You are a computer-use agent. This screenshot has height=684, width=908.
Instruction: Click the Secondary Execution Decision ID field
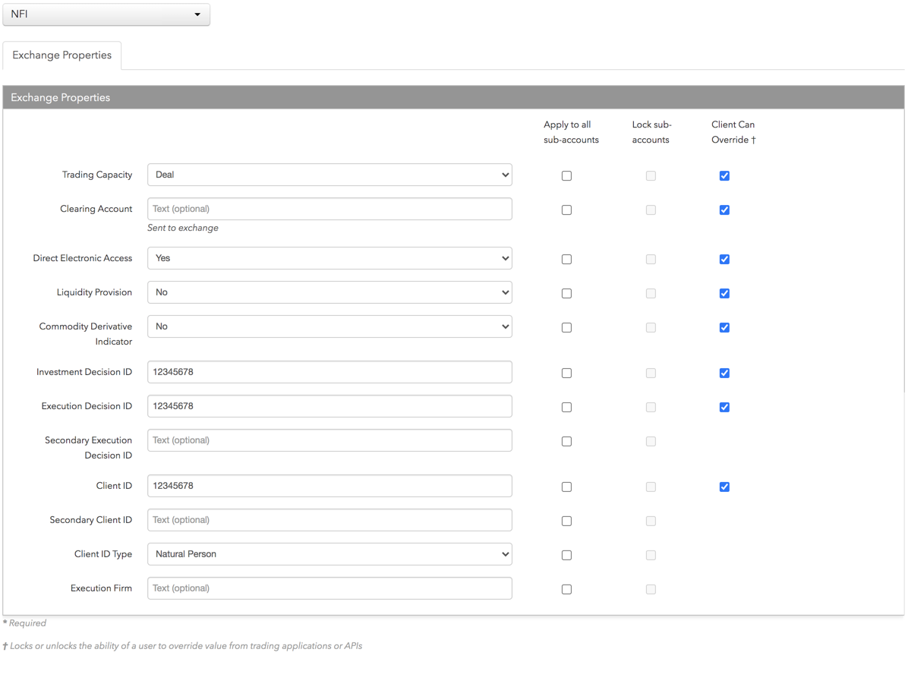329,440
